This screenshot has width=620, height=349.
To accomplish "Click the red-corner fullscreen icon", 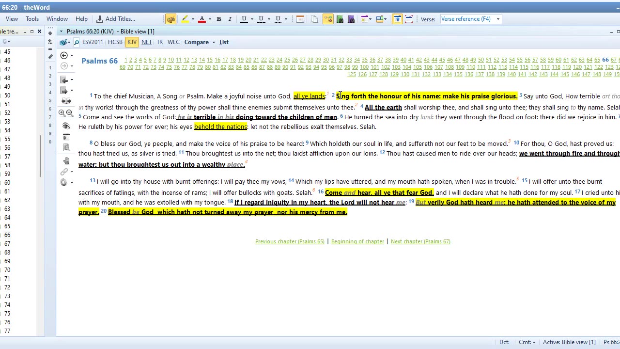I will (x=409, y=19).
